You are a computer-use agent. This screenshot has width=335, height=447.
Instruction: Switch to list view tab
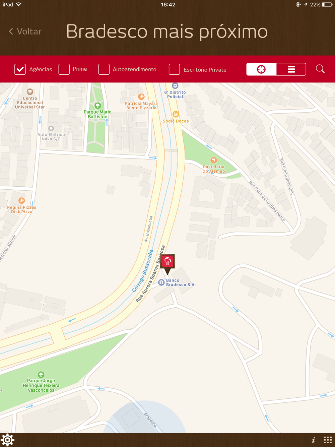[x=291, y=69]
